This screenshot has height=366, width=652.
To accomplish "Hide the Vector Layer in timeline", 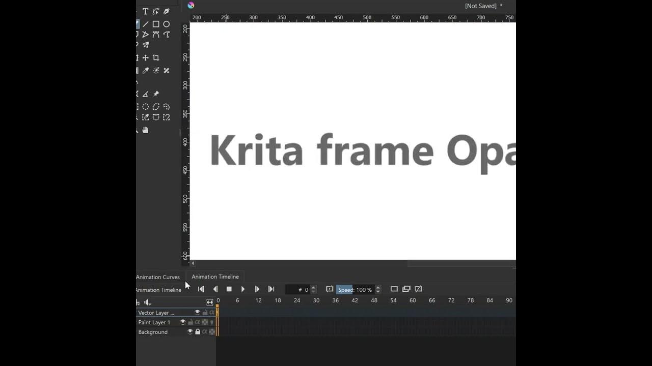I will point(197,313).
